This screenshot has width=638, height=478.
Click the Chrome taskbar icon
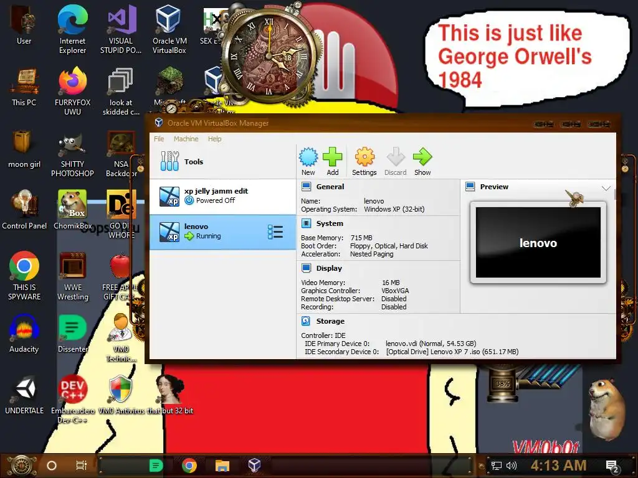point(189,466)
